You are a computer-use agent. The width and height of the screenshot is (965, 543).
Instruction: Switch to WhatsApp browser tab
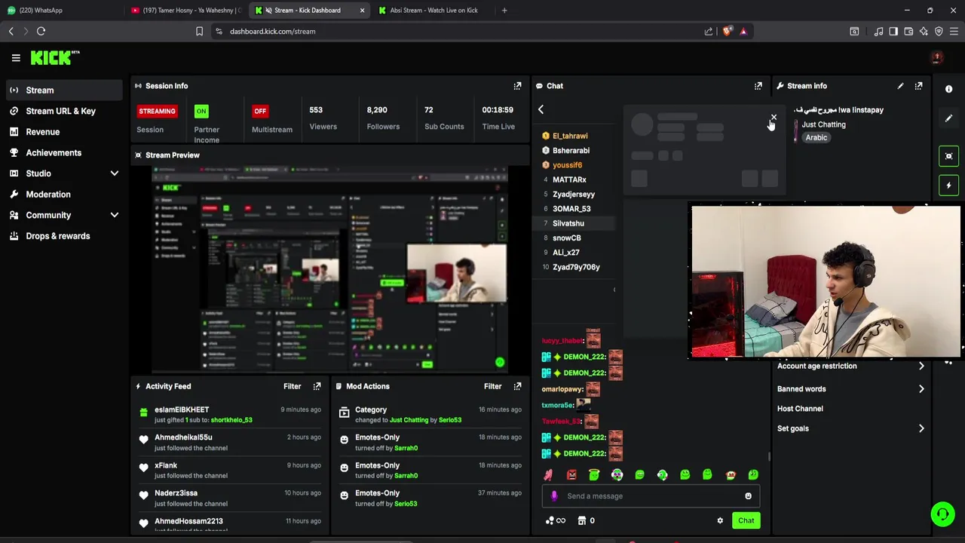(60, 11)
